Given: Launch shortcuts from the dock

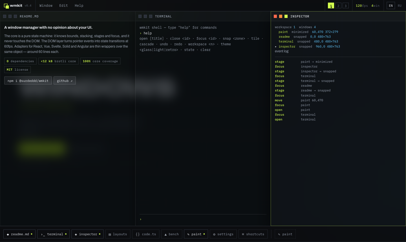Looking at the screenshot, I should (x=253, y=234).
